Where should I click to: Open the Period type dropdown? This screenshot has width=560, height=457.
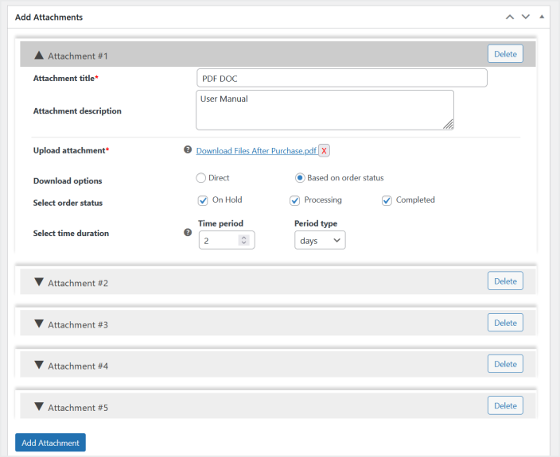pyautogui.click(x=320, y=240)
